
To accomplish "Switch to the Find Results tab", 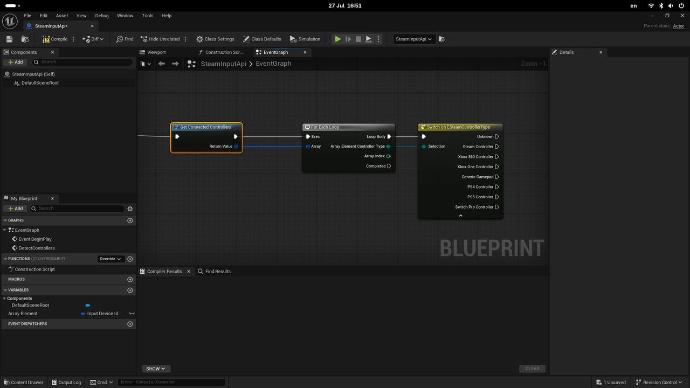I will click(214, 272).
